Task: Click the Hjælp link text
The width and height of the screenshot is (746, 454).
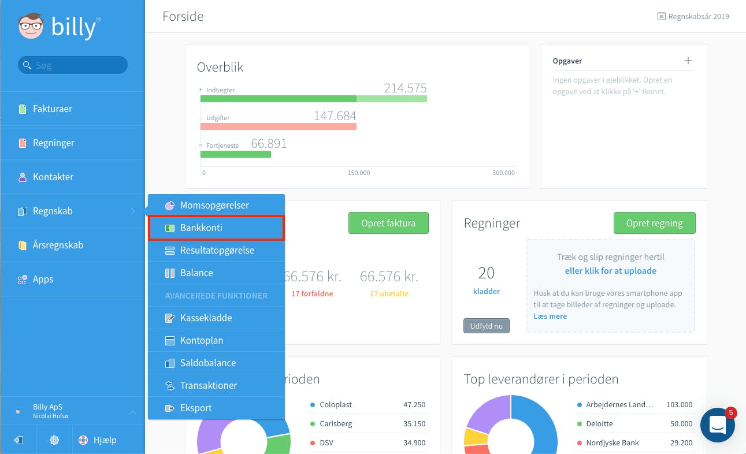Action: [105, 440]
